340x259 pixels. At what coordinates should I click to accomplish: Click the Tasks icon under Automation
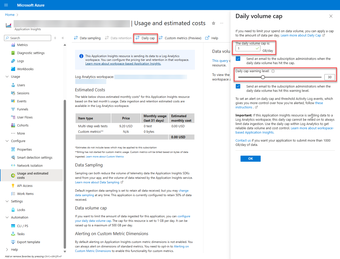click(13, 234)
